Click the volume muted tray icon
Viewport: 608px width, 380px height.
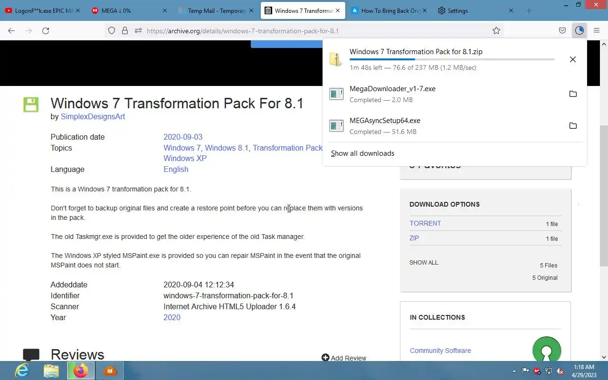(560, 371)
